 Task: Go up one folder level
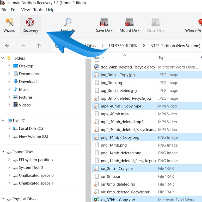coord(38,46)
